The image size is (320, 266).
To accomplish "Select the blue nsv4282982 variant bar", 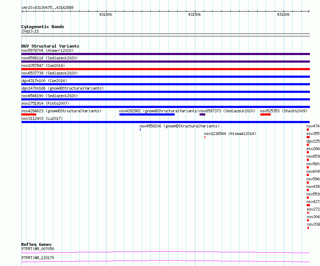I will click(x=147, y=114).
